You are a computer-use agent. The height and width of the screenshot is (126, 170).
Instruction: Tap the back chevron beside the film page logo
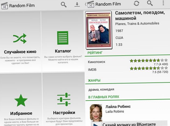coord(86,4)
